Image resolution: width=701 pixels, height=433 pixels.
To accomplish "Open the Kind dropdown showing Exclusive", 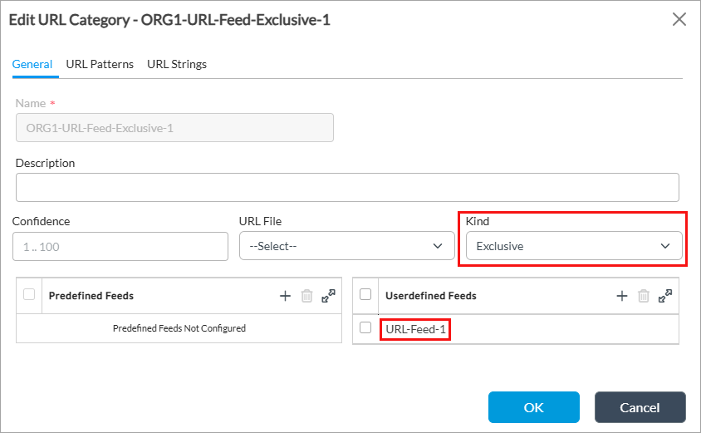I will pos(573,246).
